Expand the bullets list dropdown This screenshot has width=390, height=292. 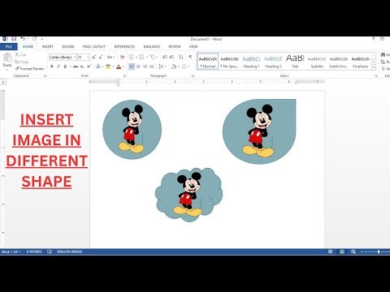(x=136, y=58)
